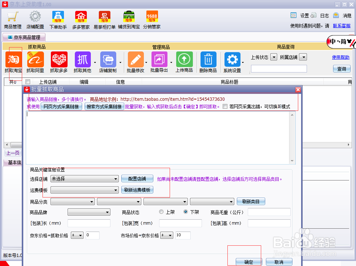Enable 若网页采集出错 IE模式 checkbox
This screenshot has width=356, height=266.
pyautogui.click(x=225, y=107)
